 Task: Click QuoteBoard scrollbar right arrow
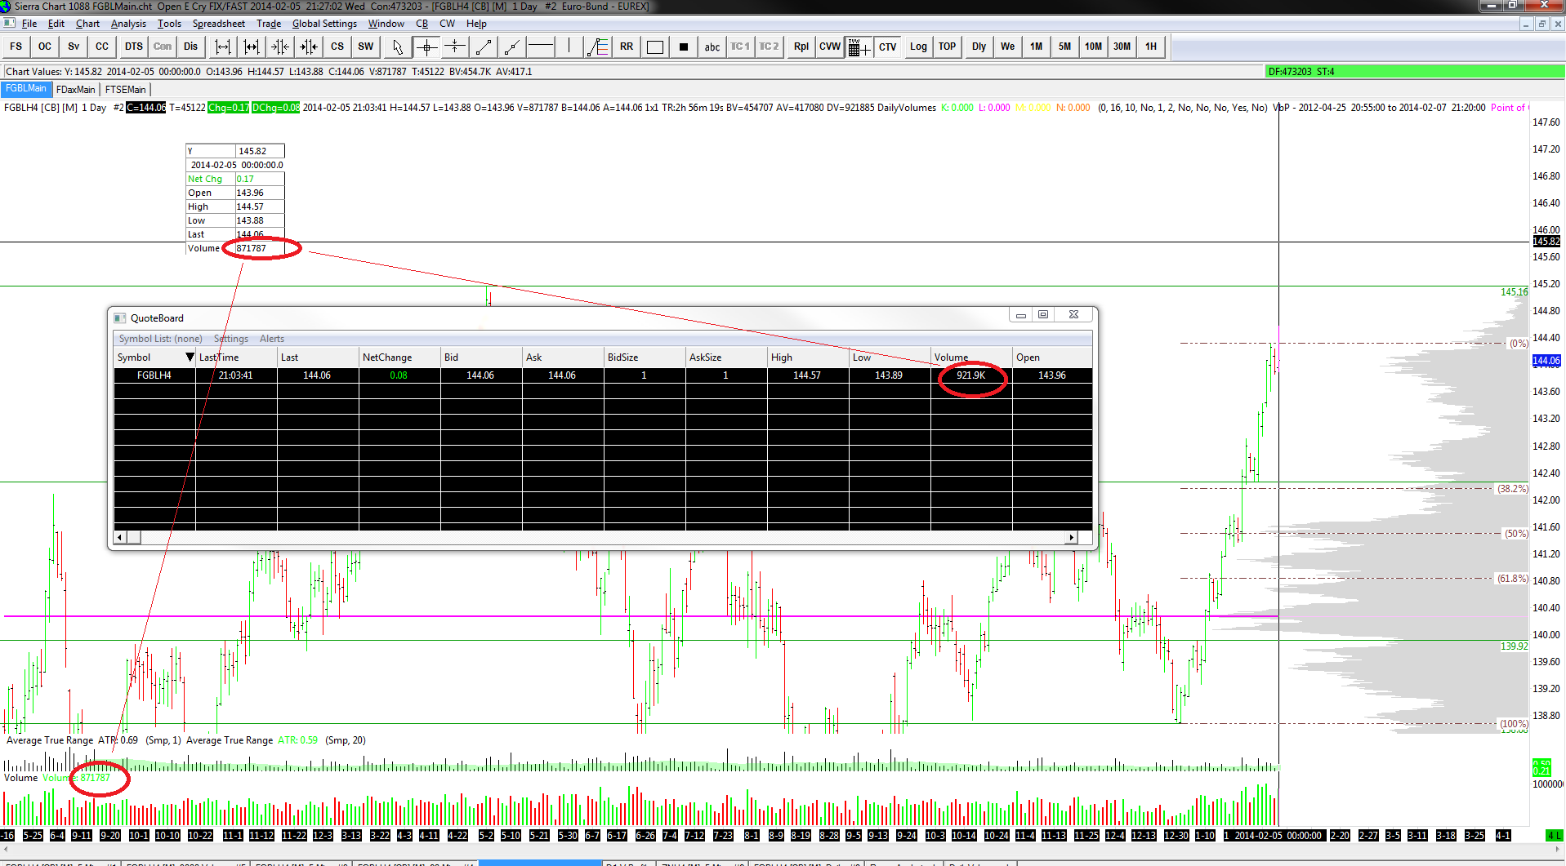coord(1072,537)
